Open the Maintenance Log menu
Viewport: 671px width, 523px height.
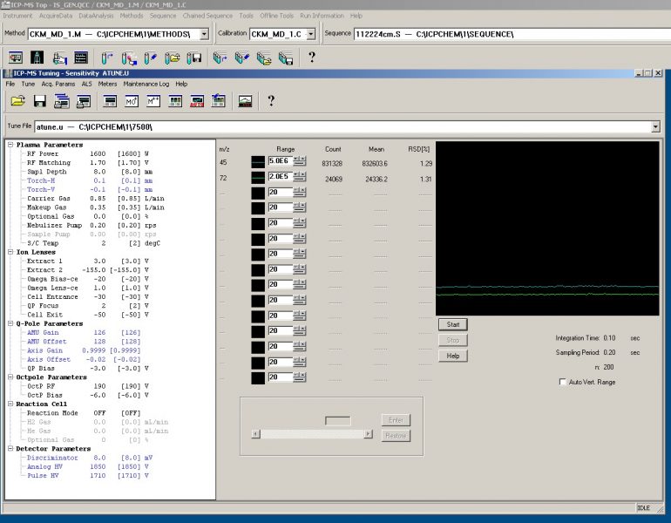(146, 84)
